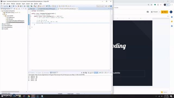174x98 pixels.
Task: Toggle Mark Occurrences in toolbar
Action: click(x=49, y=6)
